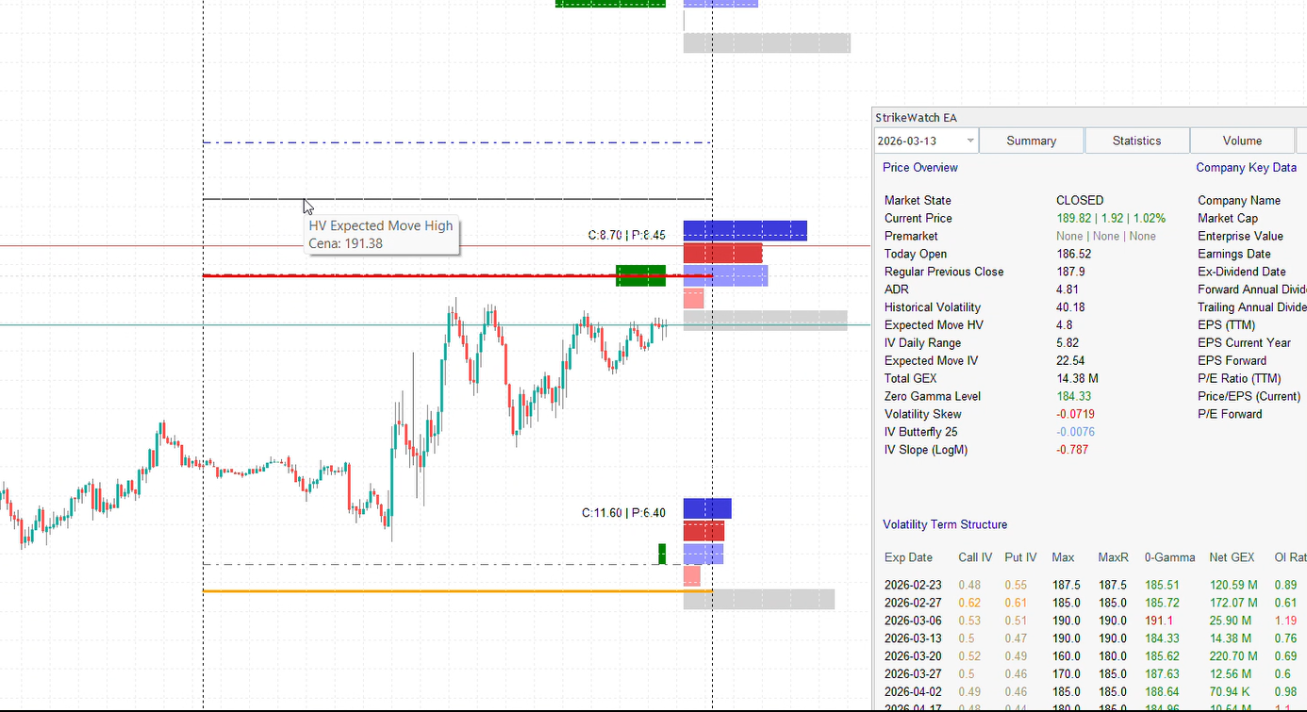Click the Company Key Data heading
1307x712 pixels.
pos(1246,168)
